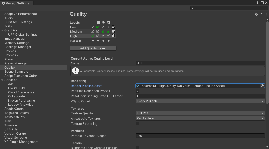
Task: Open XR Plugin Management settings
Action: (x=22, y=142)
